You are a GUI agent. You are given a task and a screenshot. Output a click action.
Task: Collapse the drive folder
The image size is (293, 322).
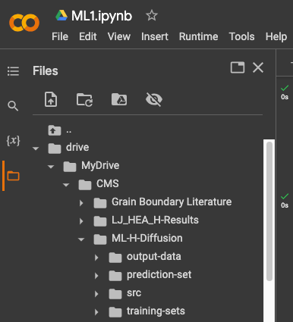click(36, 148)
